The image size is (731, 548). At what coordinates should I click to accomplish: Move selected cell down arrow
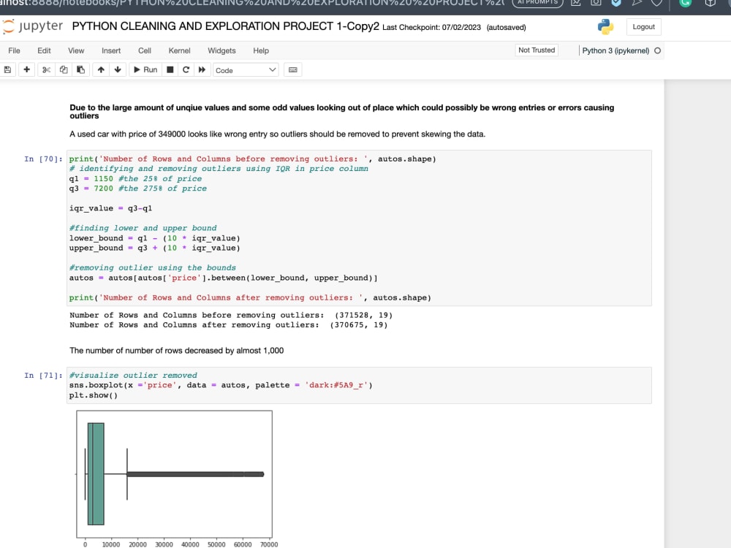(118, 69)
